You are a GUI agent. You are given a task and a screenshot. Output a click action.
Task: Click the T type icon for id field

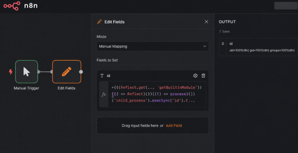(102, 76)
